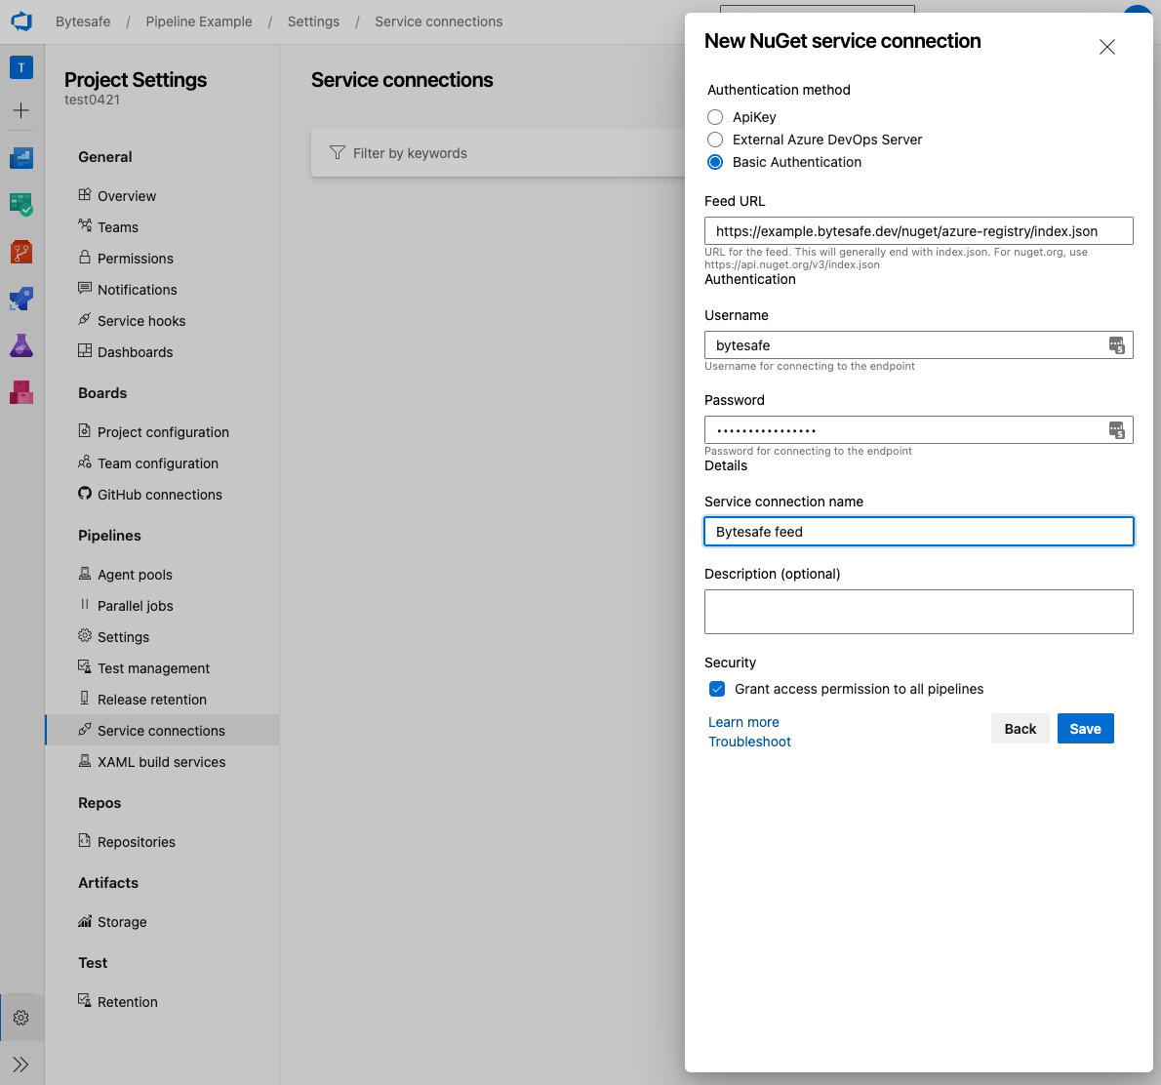Open Pipelines rocket icon in left rail
This screenshot has height=1085, width=1161.
pyautogui.click(x=21, y=299)
